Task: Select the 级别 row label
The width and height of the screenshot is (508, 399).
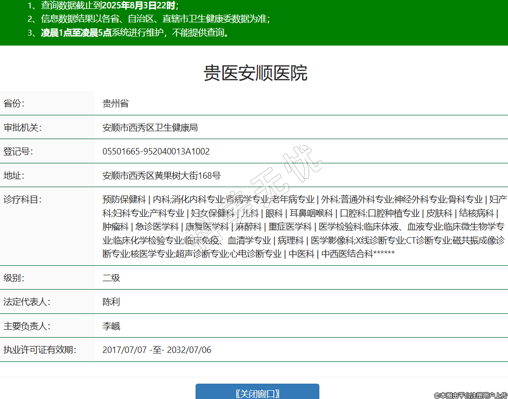Action: point(14,278)
